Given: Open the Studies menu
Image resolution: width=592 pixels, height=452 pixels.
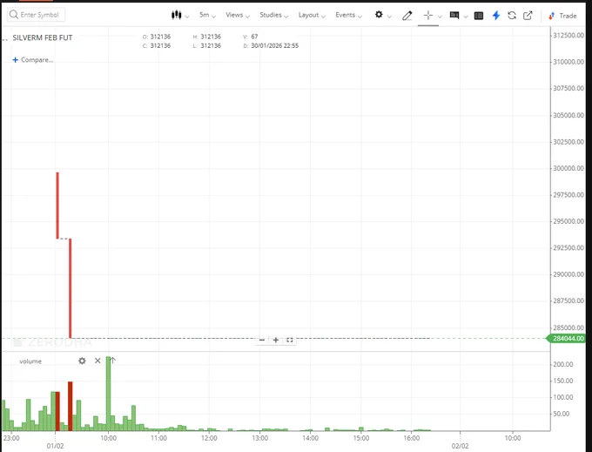Looking at the screenshot, I should click(273, 15).
